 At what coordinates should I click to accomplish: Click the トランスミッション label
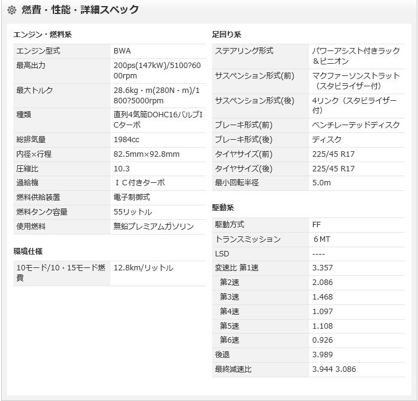(x=248, y=239)
